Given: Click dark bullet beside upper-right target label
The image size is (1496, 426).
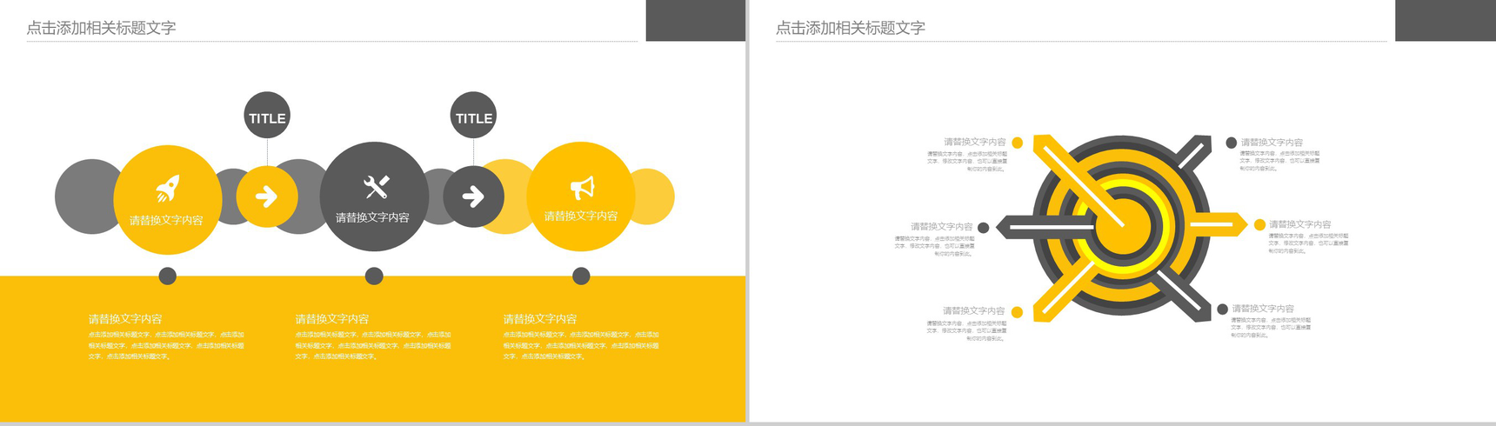Looking at the screenshot, I should coord(1232,143).
